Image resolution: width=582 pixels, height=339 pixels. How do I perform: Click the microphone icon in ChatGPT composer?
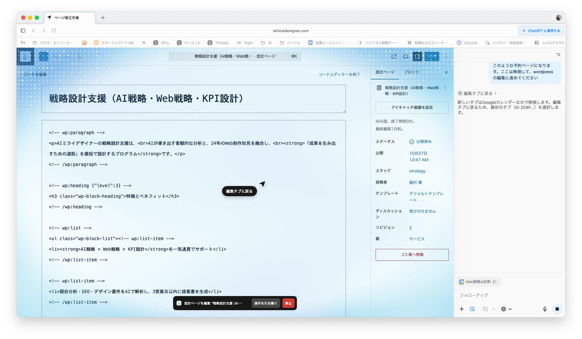coord(544,308)
